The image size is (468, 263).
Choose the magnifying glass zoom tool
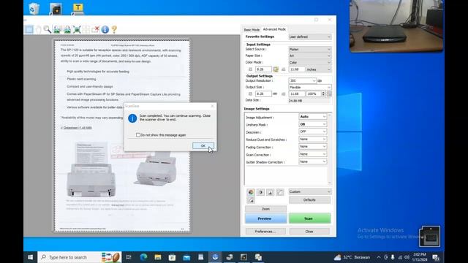pos(47,29)
